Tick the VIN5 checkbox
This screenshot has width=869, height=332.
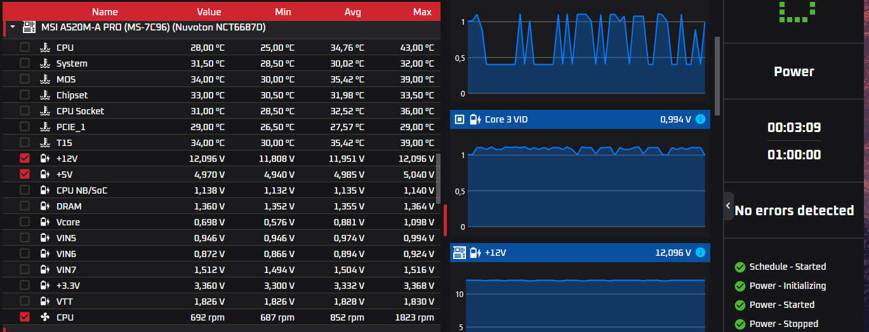pyautogui.click(x=25, y=237)
